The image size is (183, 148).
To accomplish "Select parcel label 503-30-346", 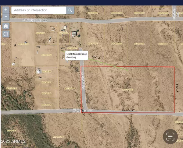I will click(x=46, y=93).
